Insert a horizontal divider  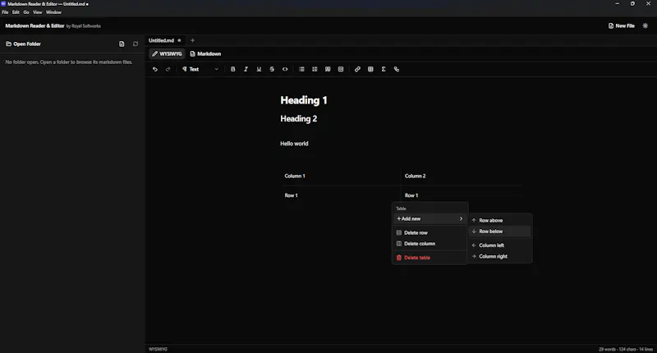tap(341, 69)
